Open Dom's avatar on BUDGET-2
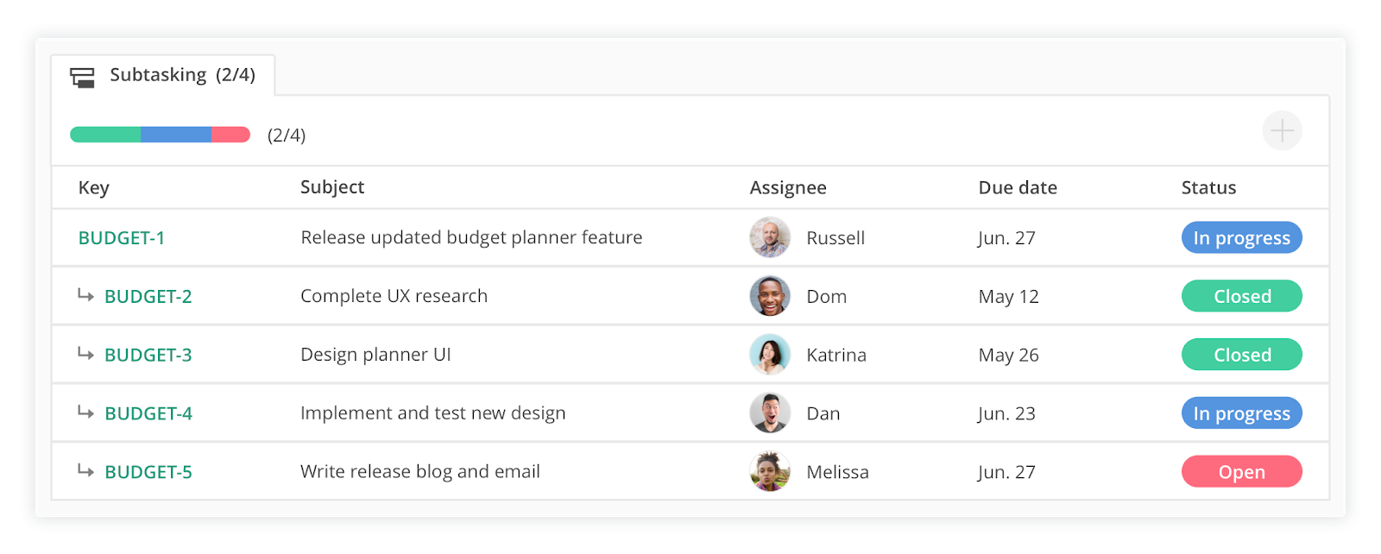The height and width of the screenshot is (554, 1381). [771, 296]
